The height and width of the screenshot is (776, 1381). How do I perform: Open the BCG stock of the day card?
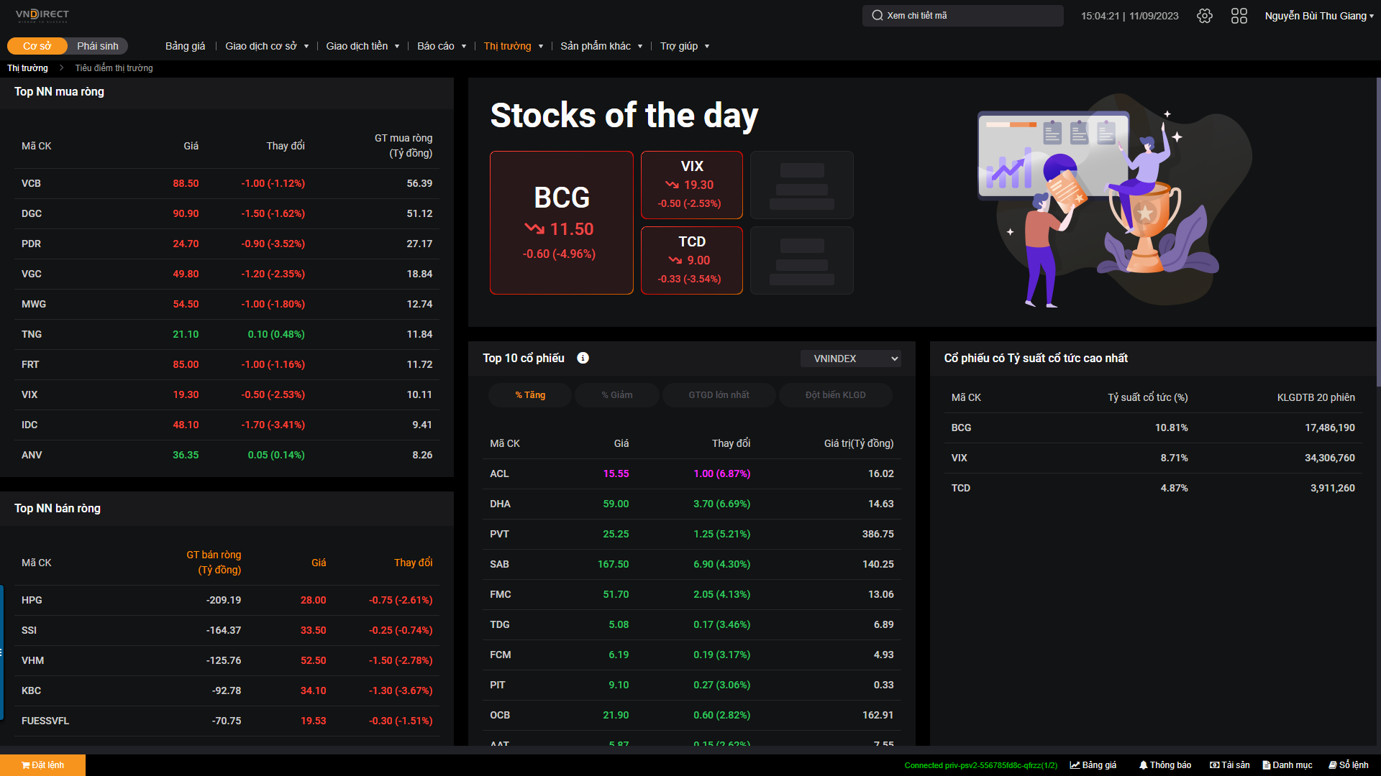point(562,223)
